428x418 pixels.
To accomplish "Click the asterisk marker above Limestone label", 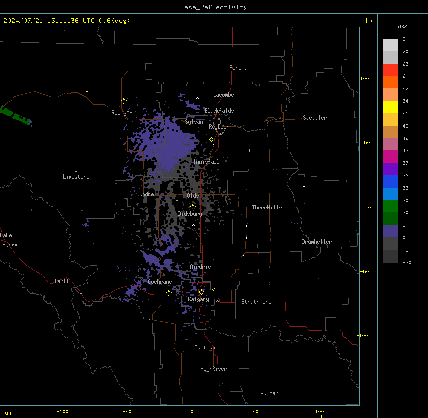I will coord(76,172).
